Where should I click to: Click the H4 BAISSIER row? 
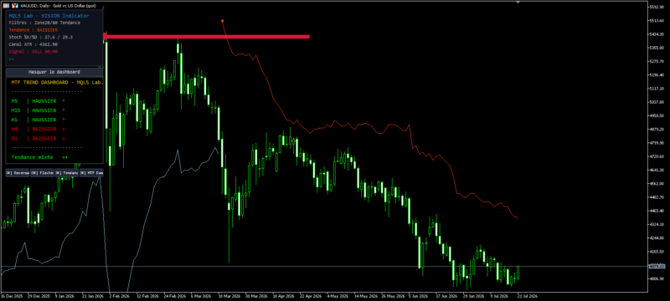coord(39,130)
